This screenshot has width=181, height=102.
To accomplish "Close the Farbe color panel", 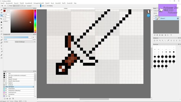I will pyautogui.click(x=35, y=9).
